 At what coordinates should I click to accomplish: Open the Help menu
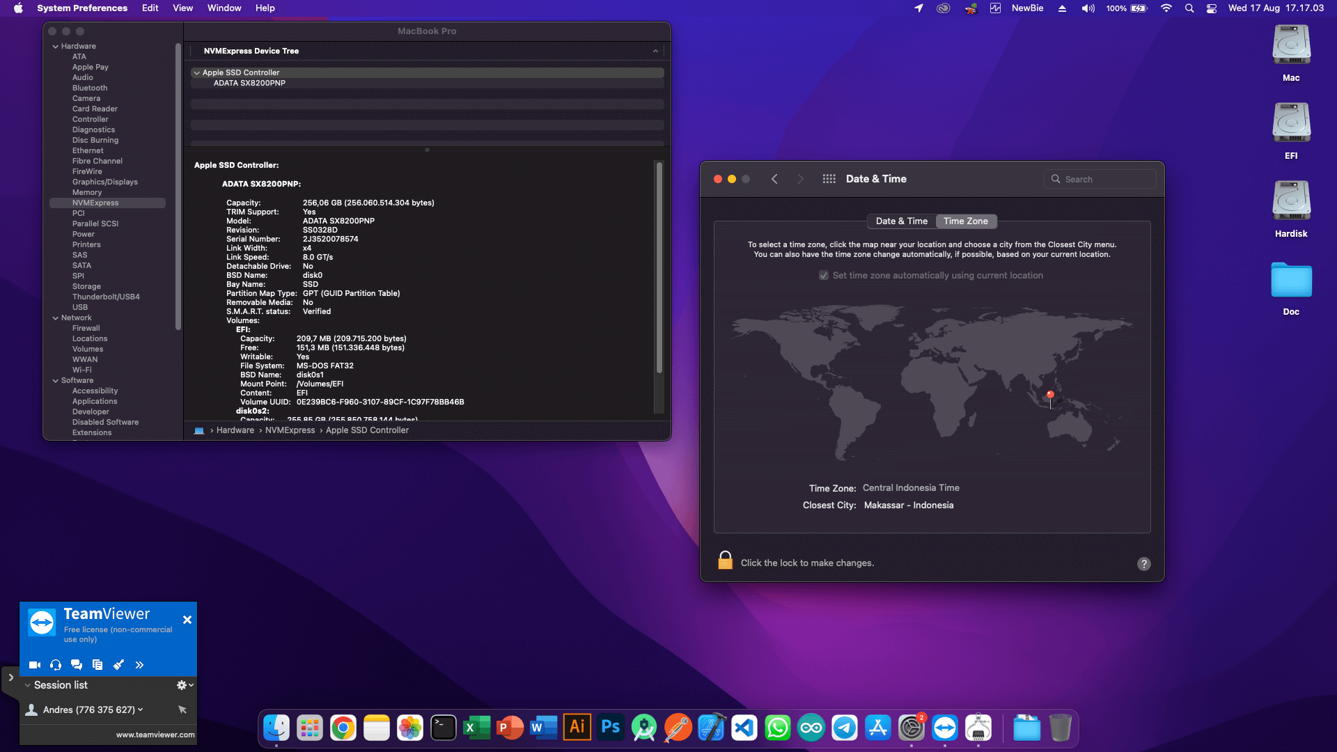(265, 8)
